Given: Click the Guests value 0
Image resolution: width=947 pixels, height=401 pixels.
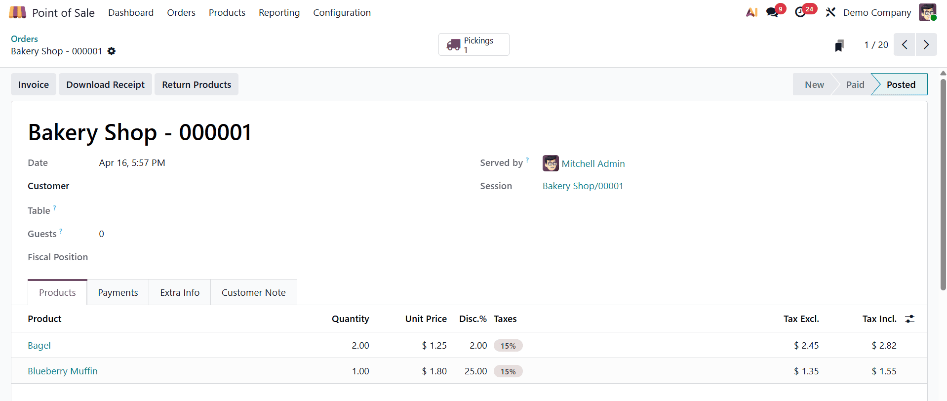Looking at the screenshot, I should click(101, 234).
